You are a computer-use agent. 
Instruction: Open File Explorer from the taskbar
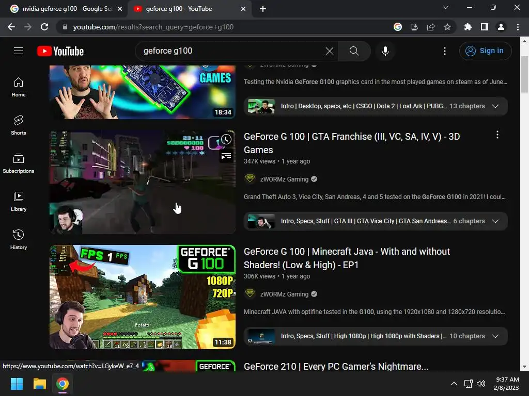tap(39, 384)
